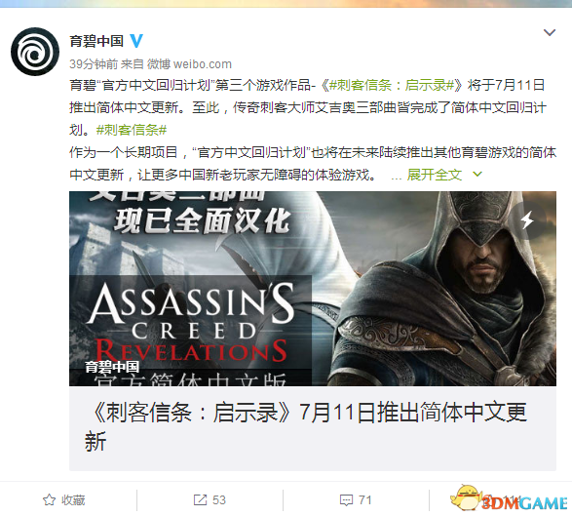Toggle the 收藏 star icon to favorite the post

pos(49,500)
